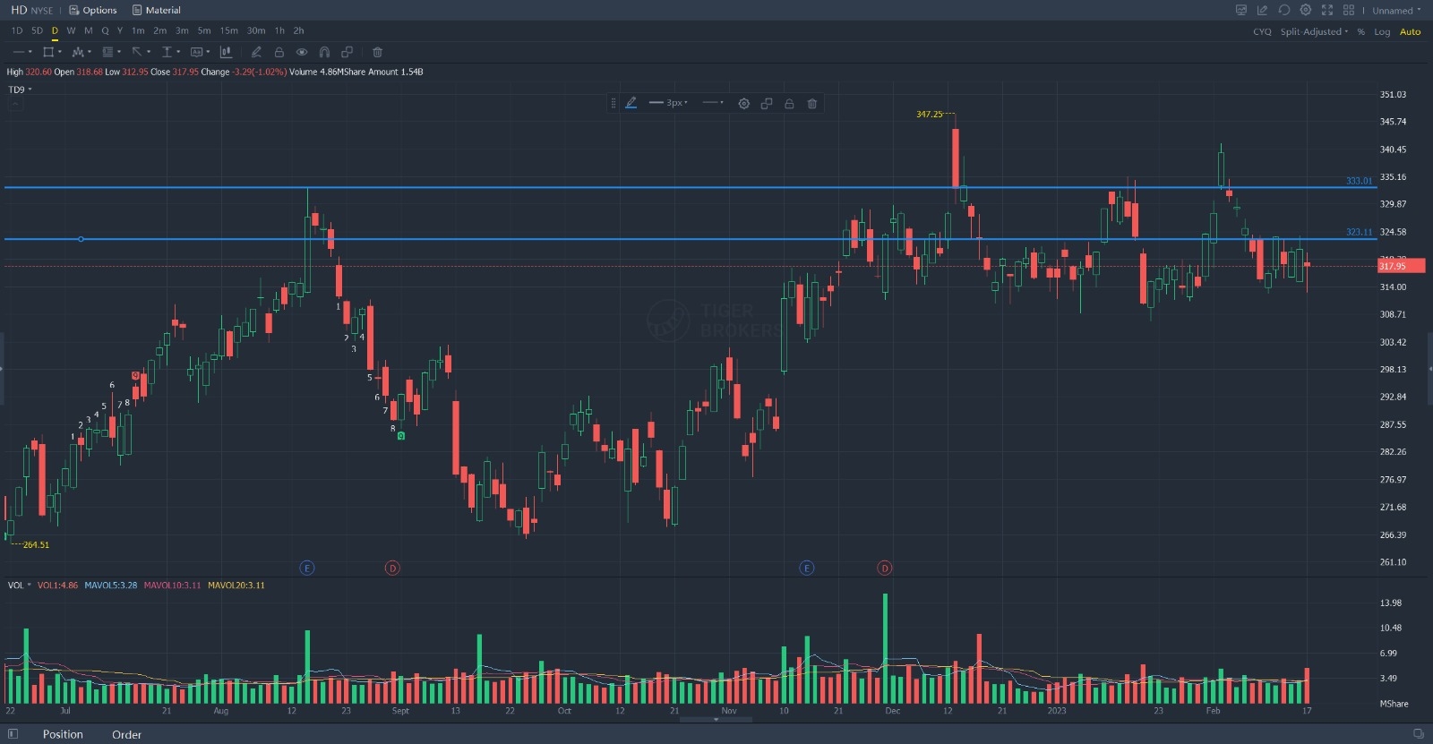Toggle drawing visibility with the eye icon

(302, 52)
